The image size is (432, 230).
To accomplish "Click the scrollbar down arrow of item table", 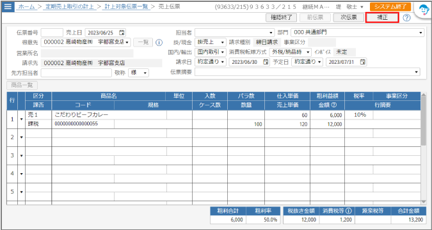I will 424,202.
